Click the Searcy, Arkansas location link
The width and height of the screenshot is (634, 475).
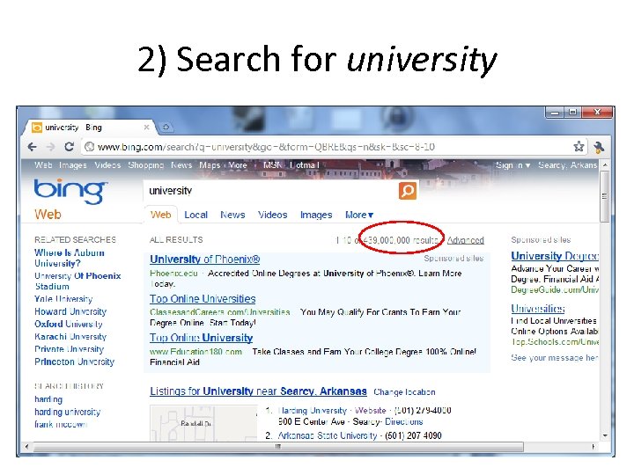[x=567, y=165]
